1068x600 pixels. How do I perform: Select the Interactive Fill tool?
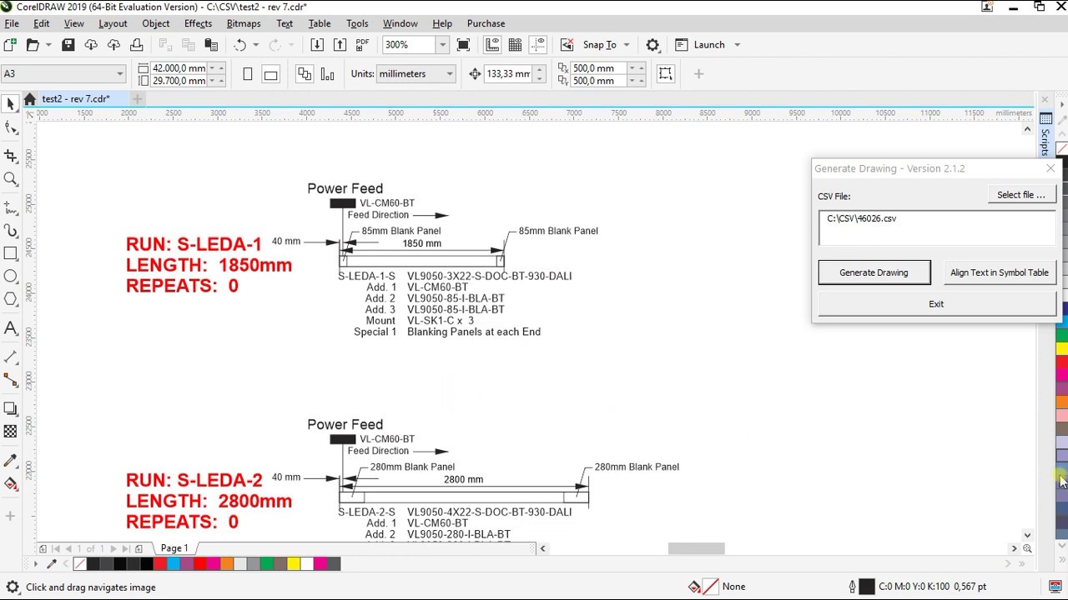(10, 483)
